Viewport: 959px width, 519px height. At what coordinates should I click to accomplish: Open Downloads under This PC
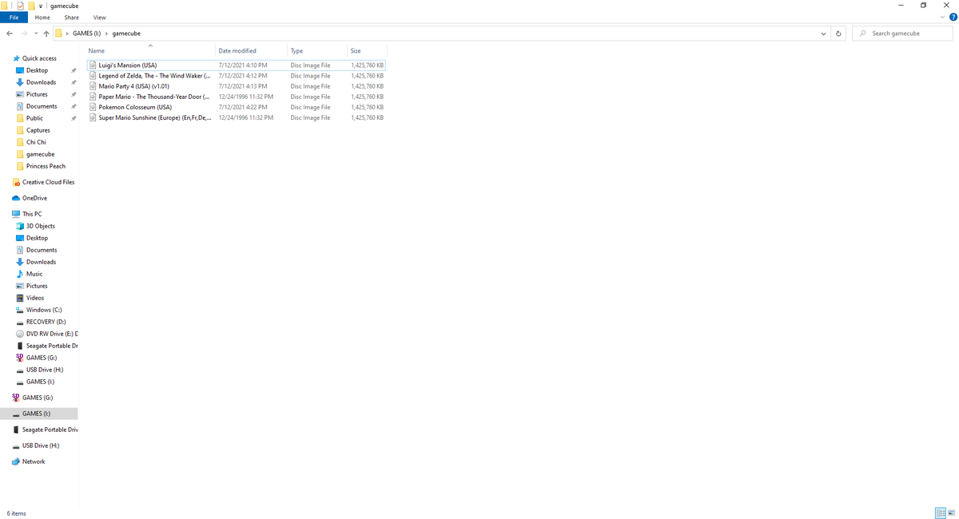(41, 262)
